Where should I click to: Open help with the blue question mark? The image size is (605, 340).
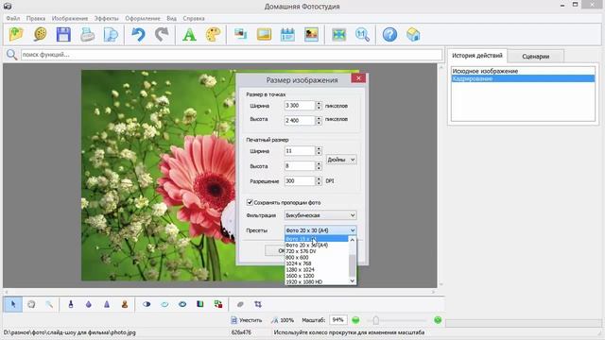coord(389,35)
